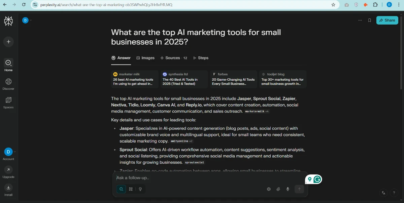Open site information icon in address bar

coord(35,5)
